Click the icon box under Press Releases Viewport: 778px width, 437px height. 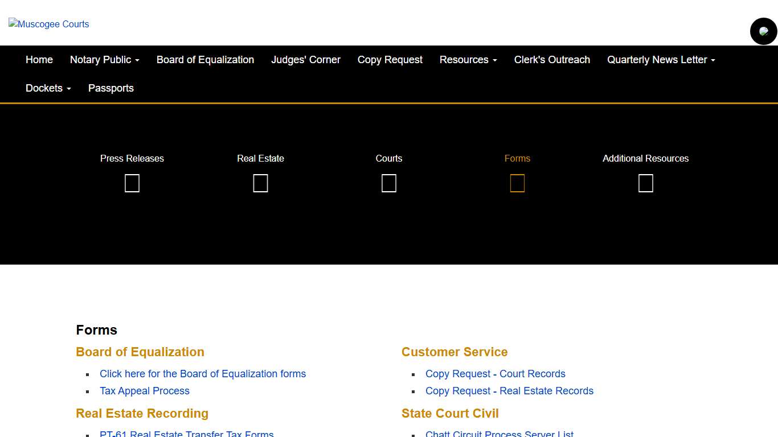tap(132, 183)
